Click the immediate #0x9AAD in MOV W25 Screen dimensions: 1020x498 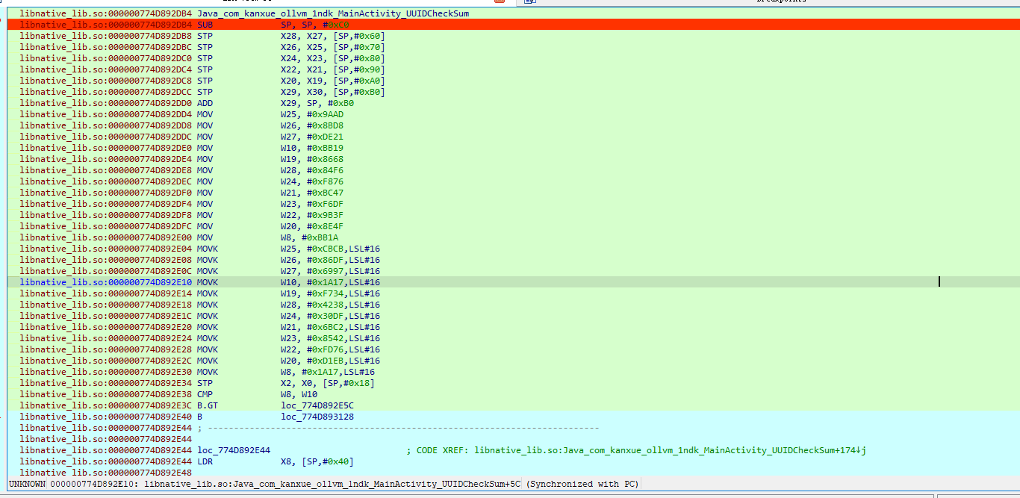click(x=326, y=114)
